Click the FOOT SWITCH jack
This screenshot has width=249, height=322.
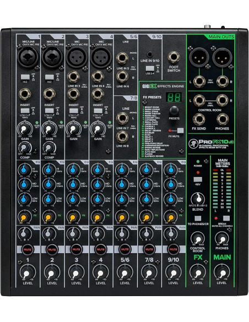[174, 57]
